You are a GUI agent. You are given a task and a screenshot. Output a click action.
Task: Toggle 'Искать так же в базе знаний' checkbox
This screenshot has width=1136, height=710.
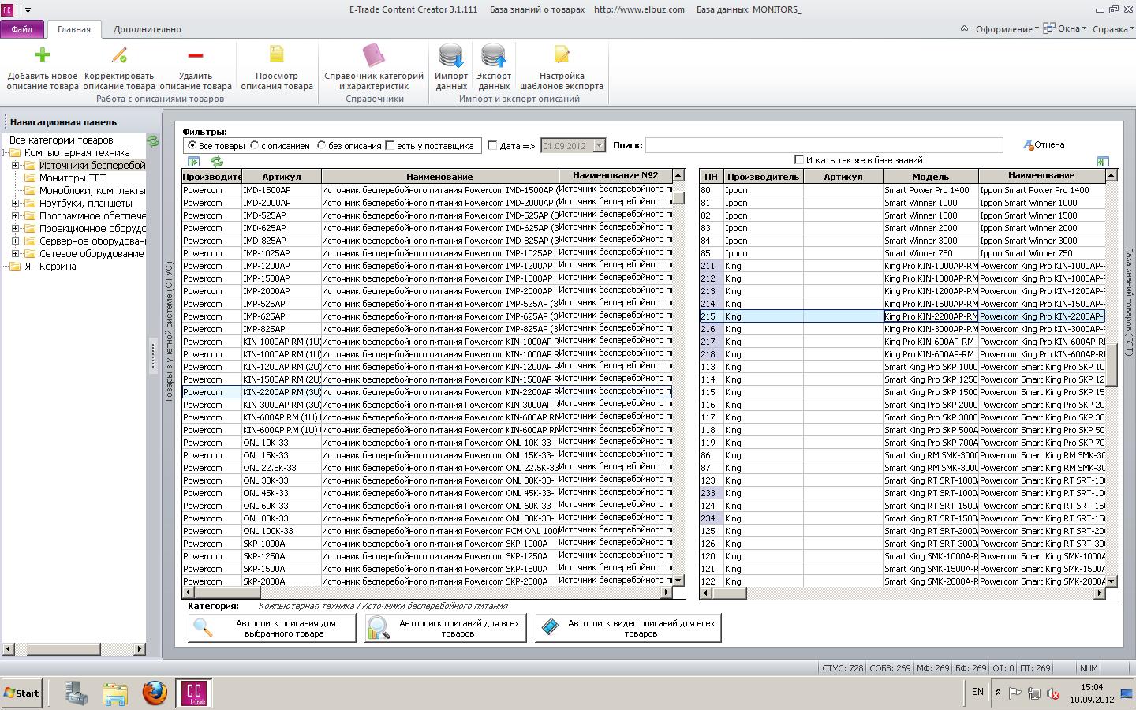(799, 159)
